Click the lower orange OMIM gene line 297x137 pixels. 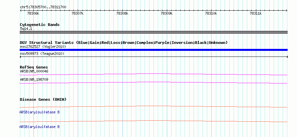click(x=154, y=121)
